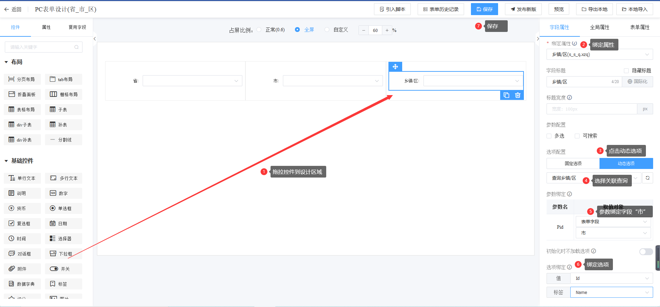
Task: Select the 孙表 control
Action: pos(64,125)
